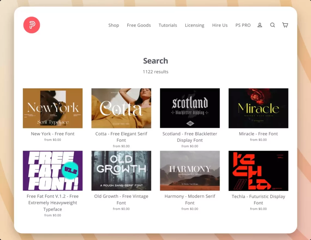The image size is (311, 240).
Task: Click "Cotta - Free Elegant Serif Font" title
Action: click(x=121, y=137)
